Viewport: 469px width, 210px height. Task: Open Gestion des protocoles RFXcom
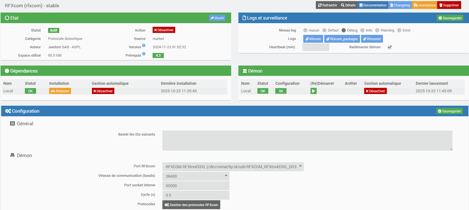[x=191, y=205]
